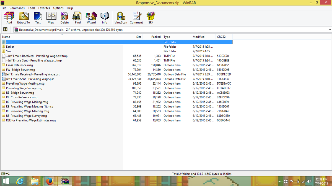Open the Find binoculars tool
Image resolution: width=332 pixels, height=186 pixels.
[78, 18]
